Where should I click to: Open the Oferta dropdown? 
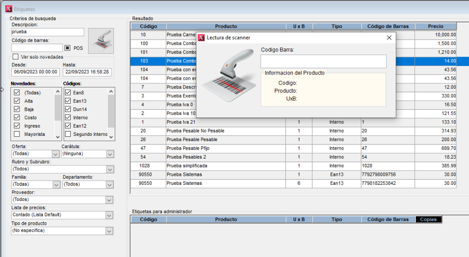pos(55,154)
